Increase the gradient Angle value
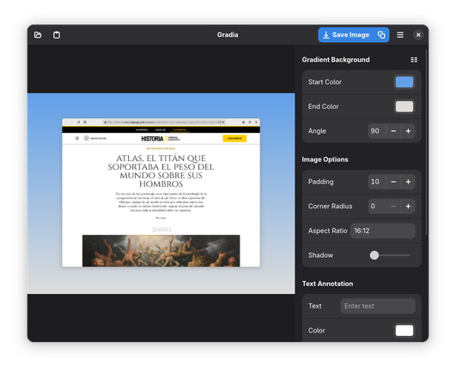This screenshot has width=456, height=372. click(408, 131)
